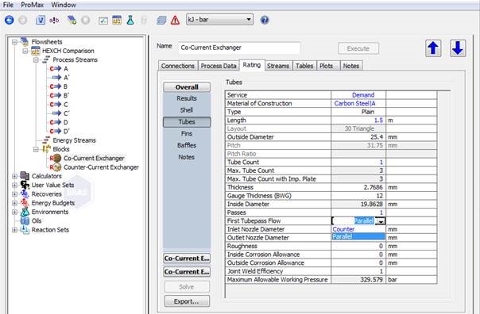Click the green flask environment icon

(130, 20)
